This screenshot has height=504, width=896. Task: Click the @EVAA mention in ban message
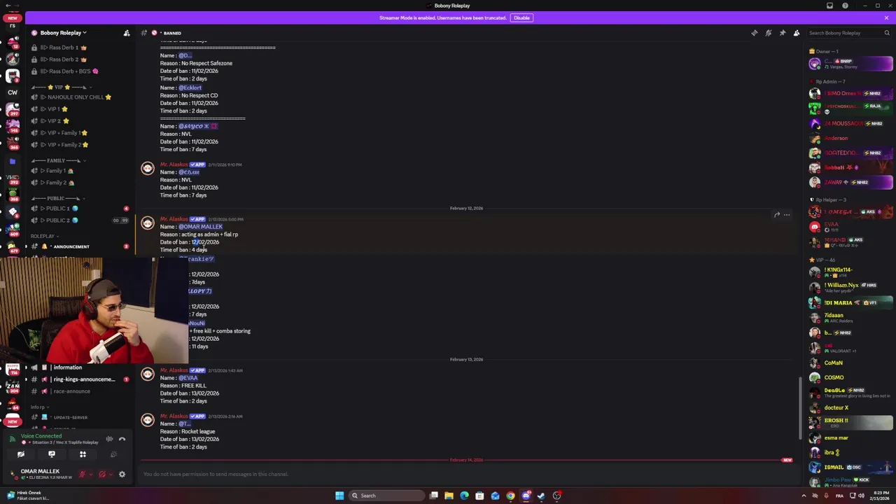pos(188,378)
